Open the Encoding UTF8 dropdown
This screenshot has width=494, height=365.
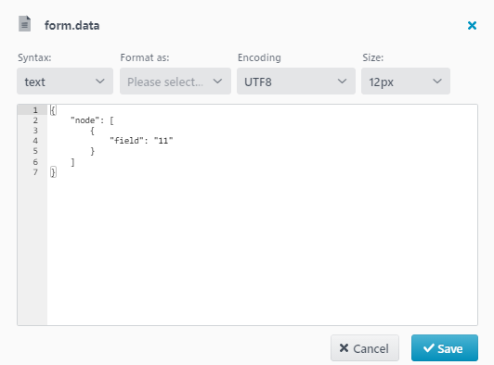click(296, 82)
